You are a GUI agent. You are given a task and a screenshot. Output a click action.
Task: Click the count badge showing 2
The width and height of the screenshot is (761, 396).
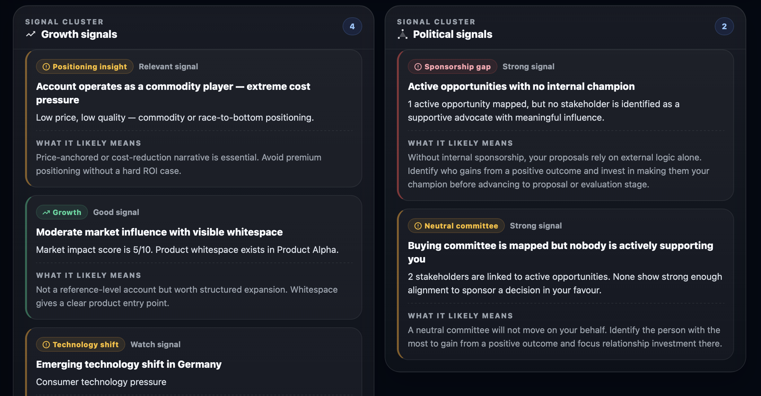pos(725,26)
